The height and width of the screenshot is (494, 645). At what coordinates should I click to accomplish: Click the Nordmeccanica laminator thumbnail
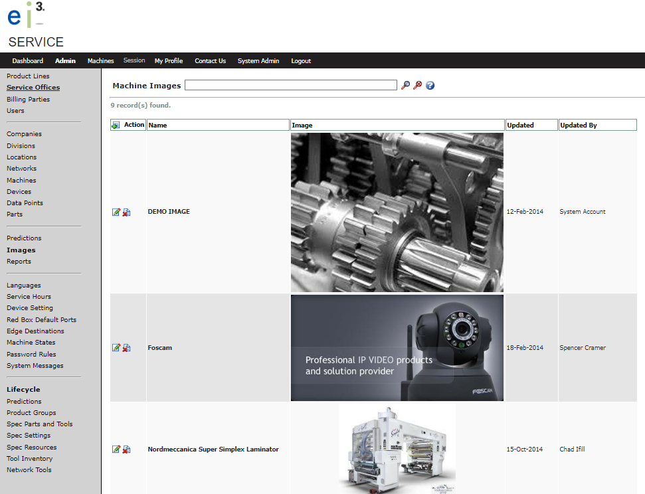397,449
